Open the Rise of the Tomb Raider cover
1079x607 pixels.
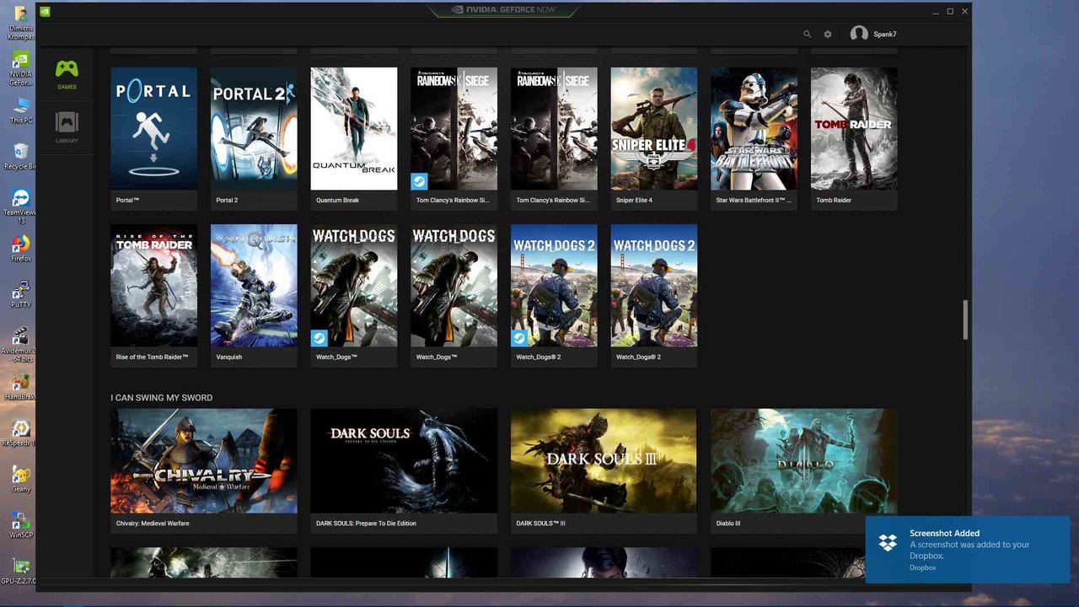pyautogui.click(x=153, y=285)
